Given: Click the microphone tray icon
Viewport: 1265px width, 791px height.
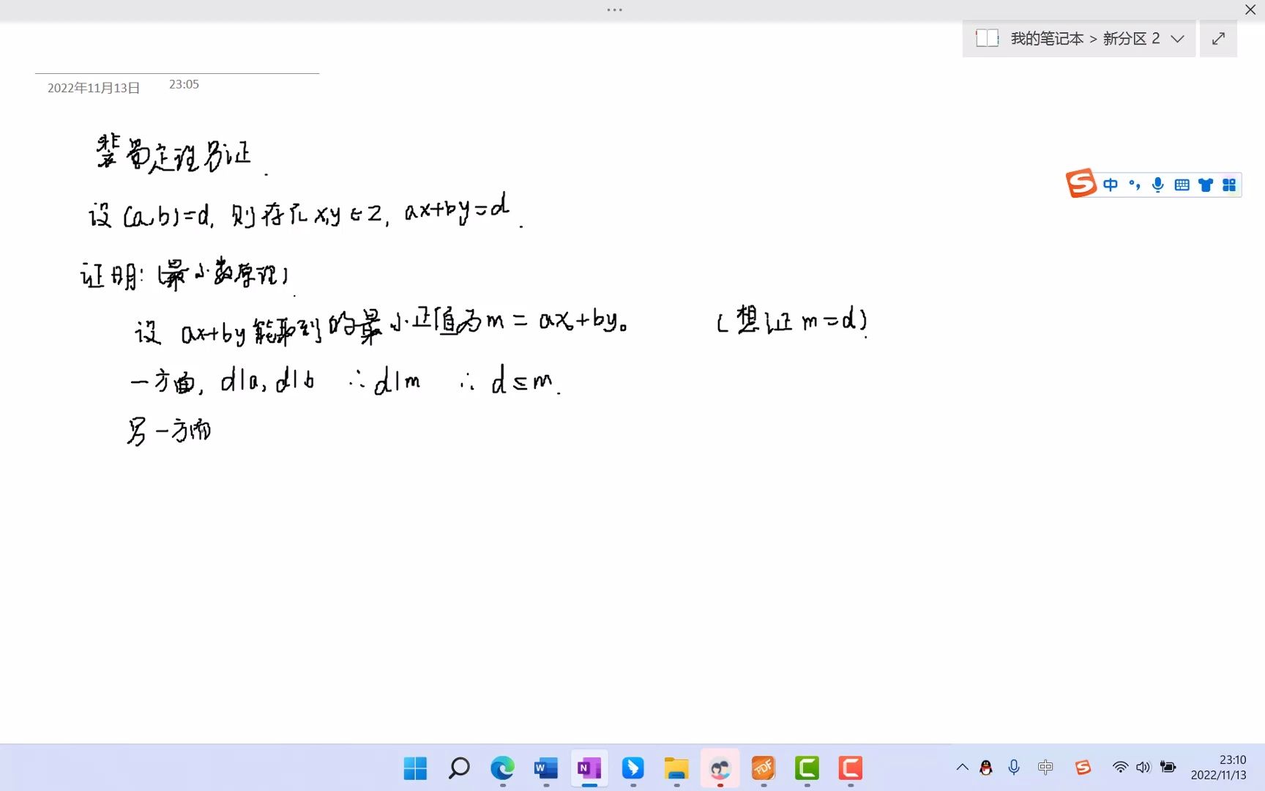Looking at the screenshot, I should click(1014, 768).
